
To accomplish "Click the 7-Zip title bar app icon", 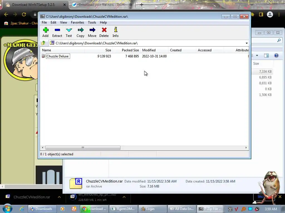I will pos(43,16).
